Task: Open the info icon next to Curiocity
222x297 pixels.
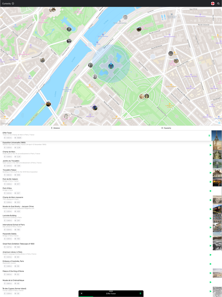Action: [x=13, y=3]
